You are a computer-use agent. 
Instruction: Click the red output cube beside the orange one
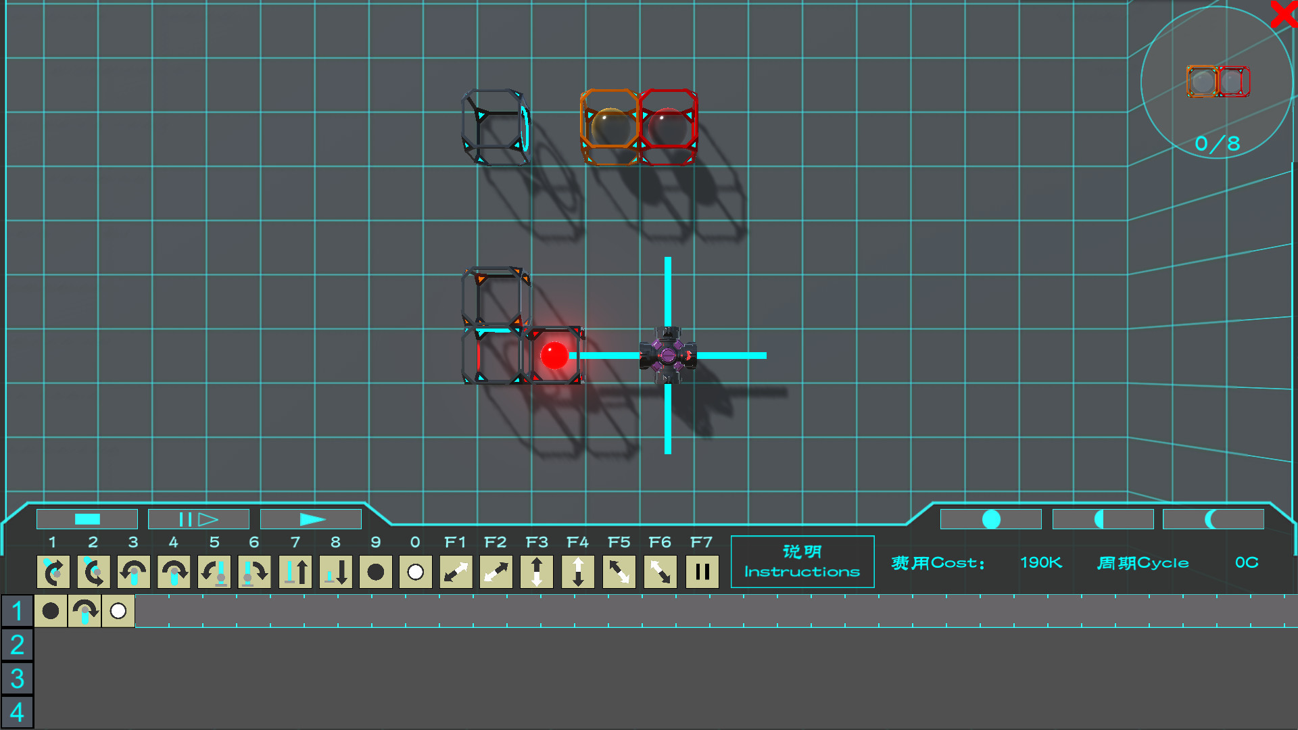click(668, 126)
